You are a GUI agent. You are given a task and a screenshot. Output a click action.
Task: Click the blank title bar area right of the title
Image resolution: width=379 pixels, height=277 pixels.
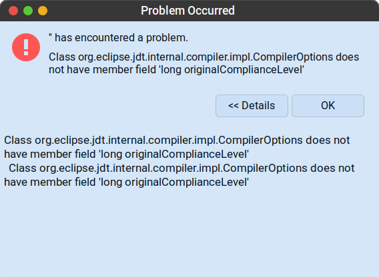click(x=304, y=11)
